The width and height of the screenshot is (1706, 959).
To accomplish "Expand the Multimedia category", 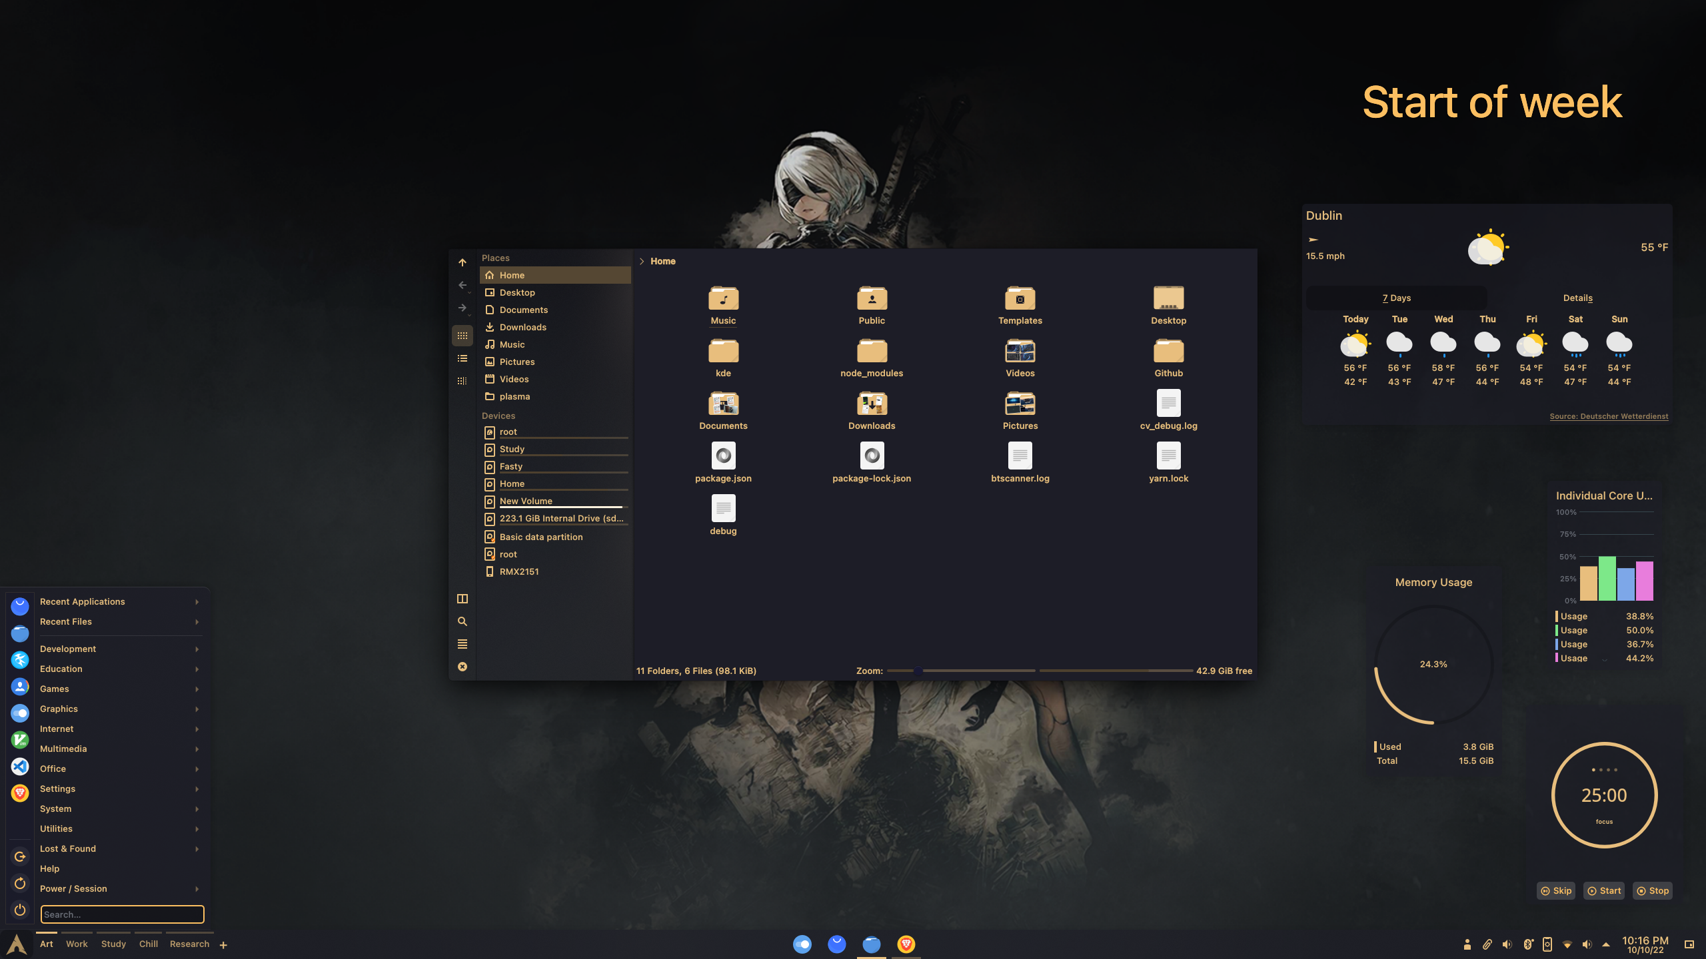I will 119,749.
